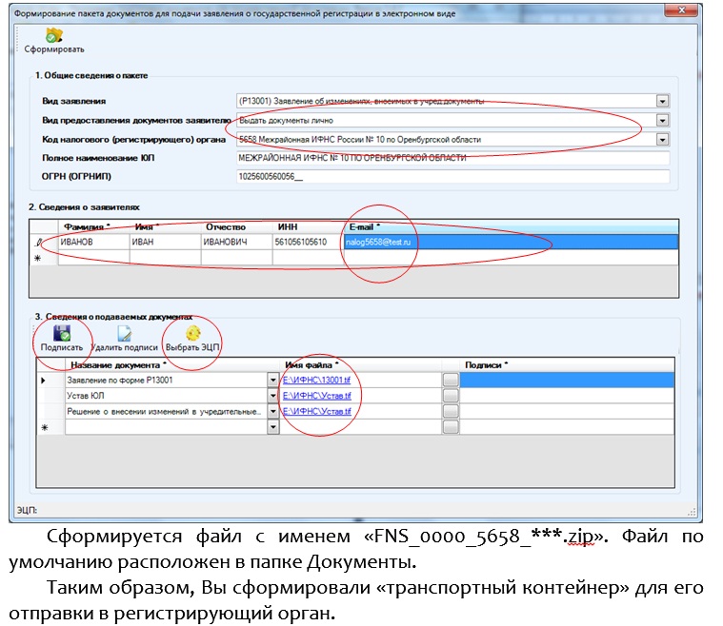Click the new-row asterisk marker in applicants table
The width and height of the screenshot is (723, 626).
[x=38, y=259]
